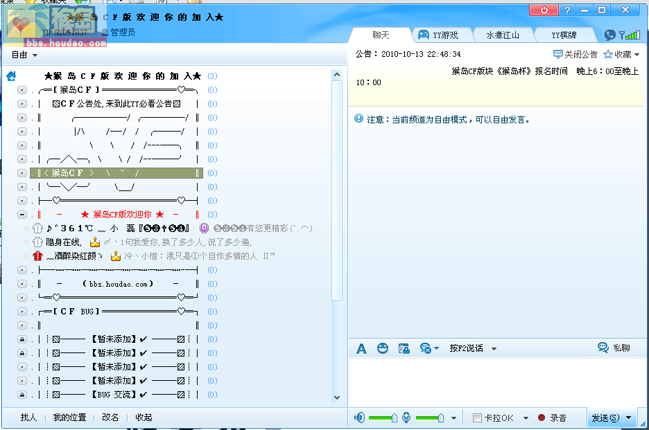This screenshot has width=649, height=430.
Task: Click the purple badge icon beside 小磊
Action: [x=204, y=229]
